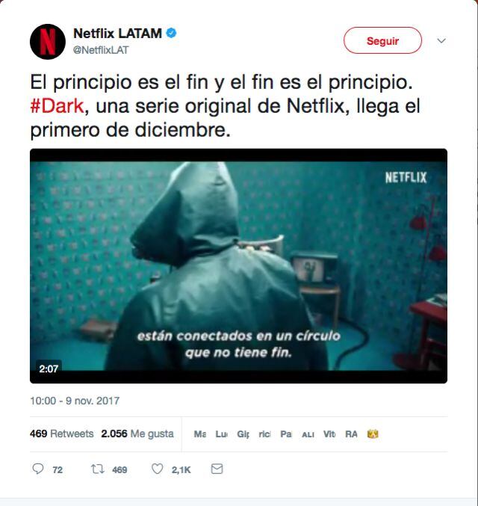Open the #Dark hashtag link
The image size is (478, 506).
(x=57, y=106)
